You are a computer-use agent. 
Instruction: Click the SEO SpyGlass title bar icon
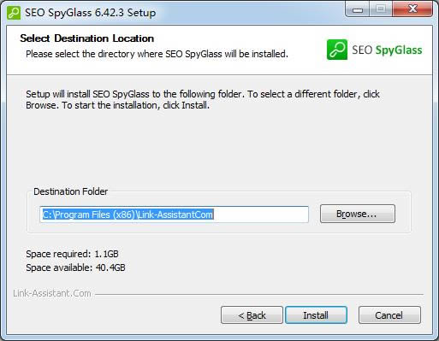14,13
